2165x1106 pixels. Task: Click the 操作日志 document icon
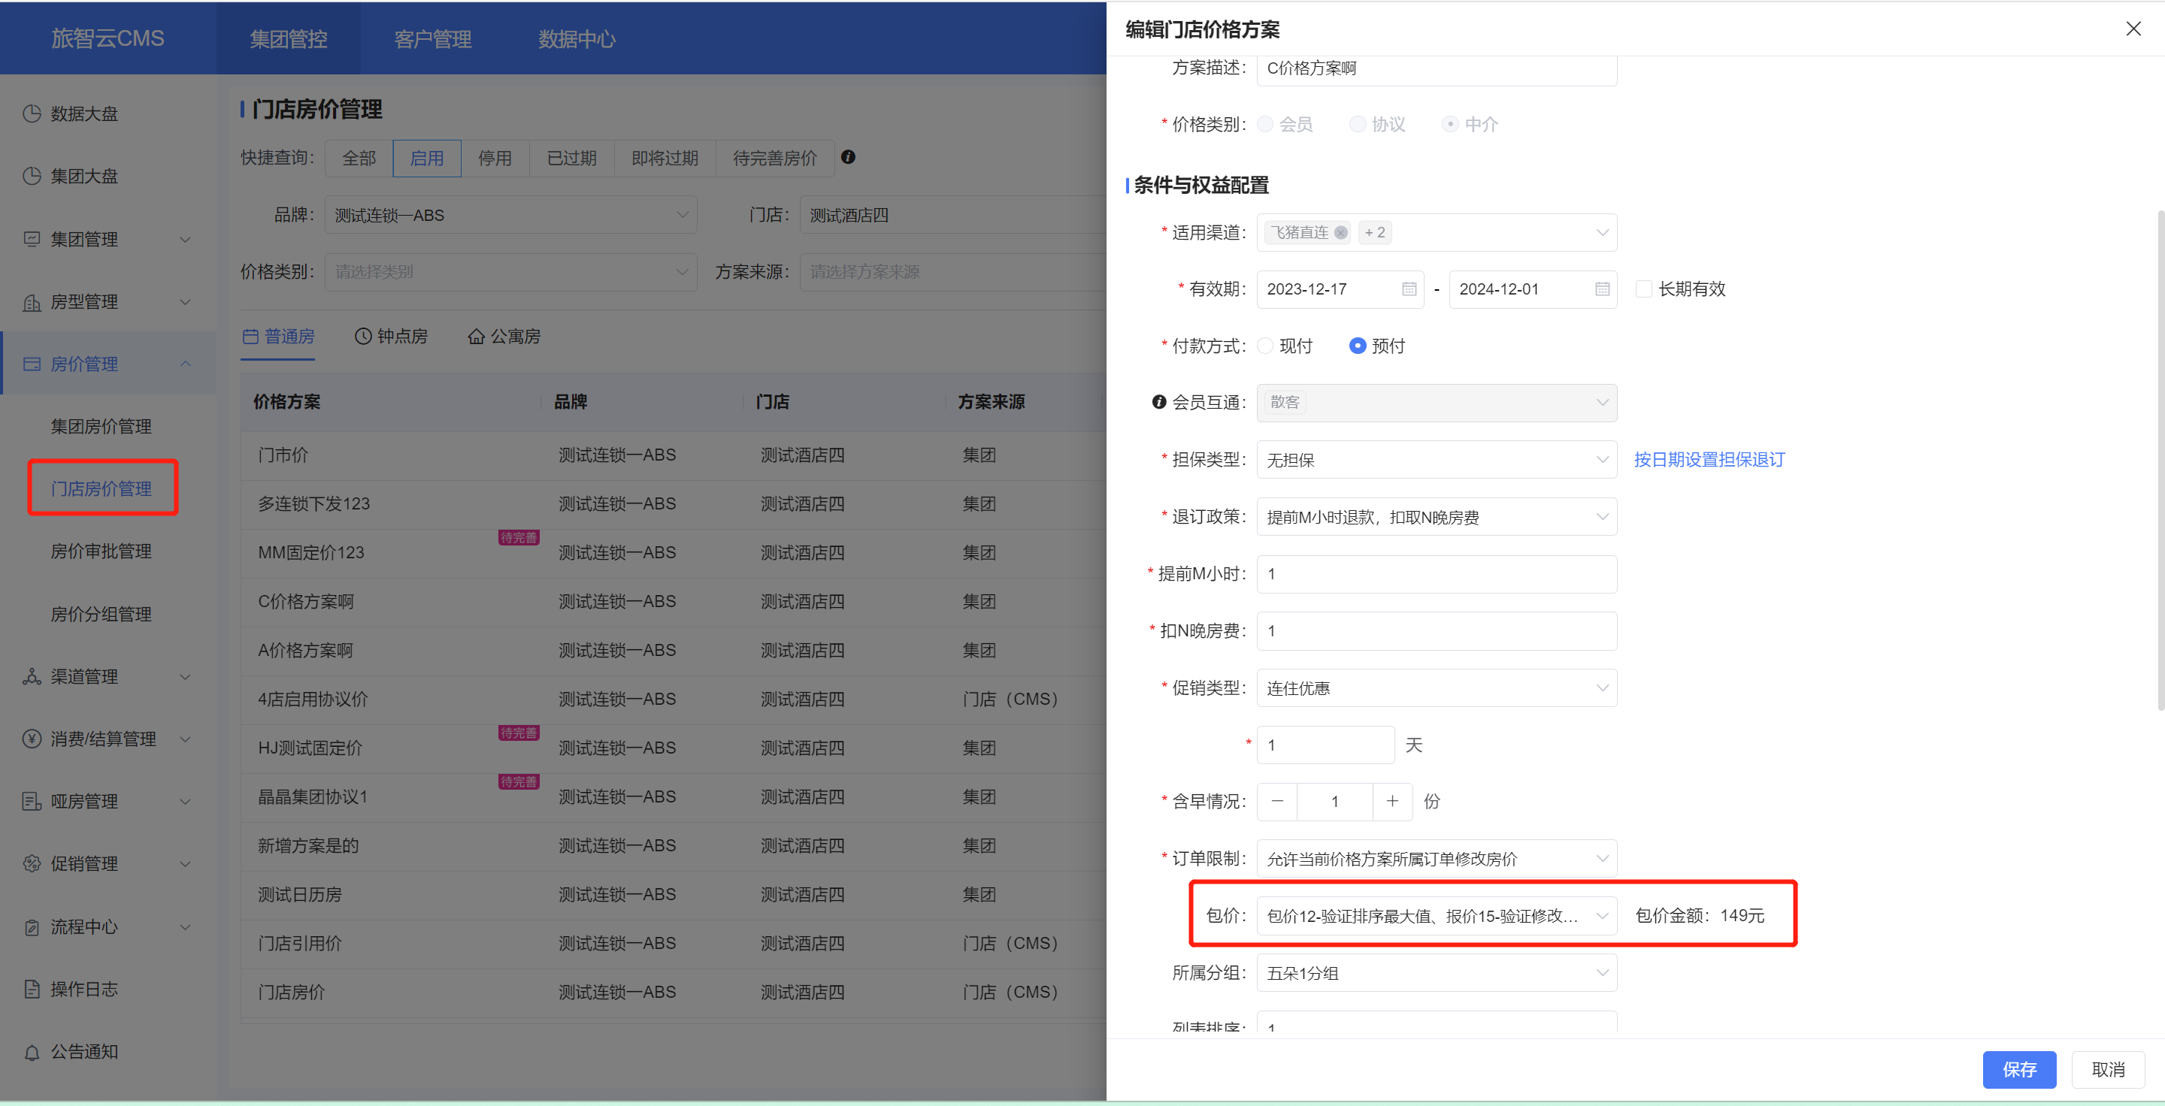click(32, 989)
